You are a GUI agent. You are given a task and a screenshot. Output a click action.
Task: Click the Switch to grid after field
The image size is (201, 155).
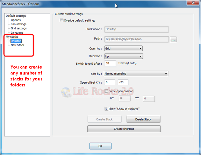110,63
